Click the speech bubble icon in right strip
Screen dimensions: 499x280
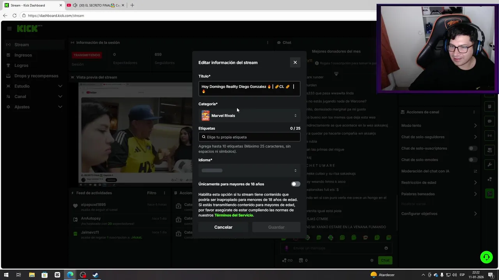490,121
